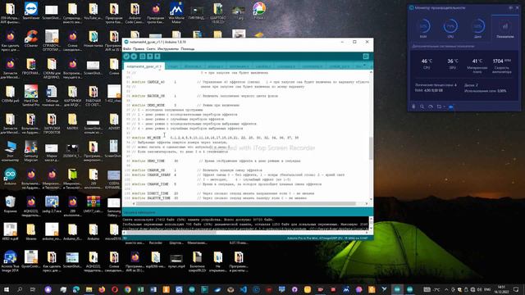Click the mouse icon in monitor bottom bar
The width and height of the screenshot is (525, 295).
[413, 107]
